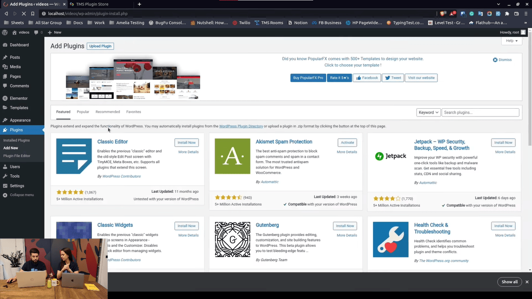Click the WordPress logo in admin bar
Screen dimensions: 532x299
point(5,32)
